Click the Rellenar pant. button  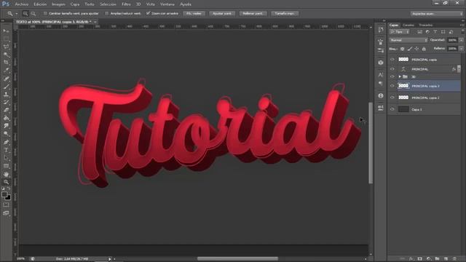253,13
